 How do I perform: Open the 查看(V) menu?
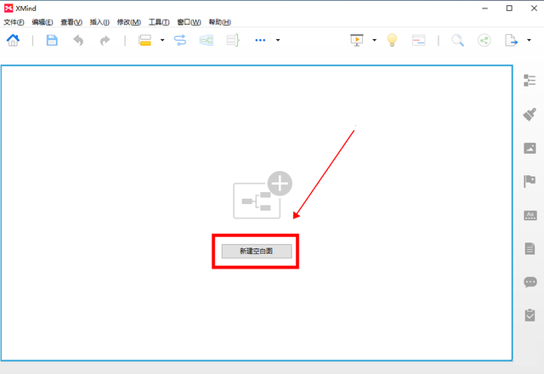71,22
